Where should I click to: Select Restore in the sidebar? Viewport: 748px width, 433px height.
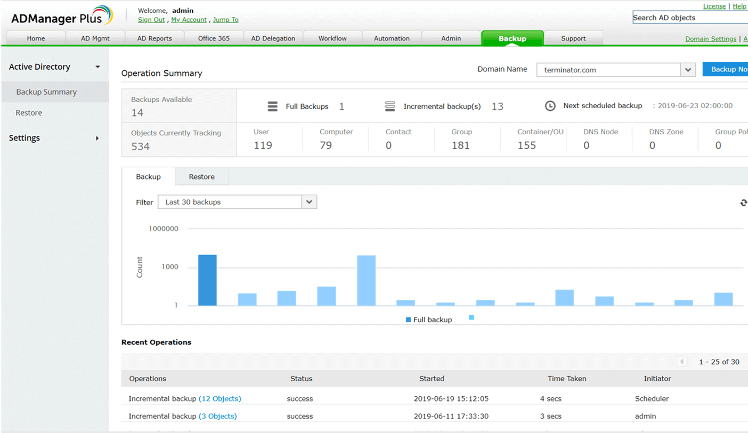[29, 113]
